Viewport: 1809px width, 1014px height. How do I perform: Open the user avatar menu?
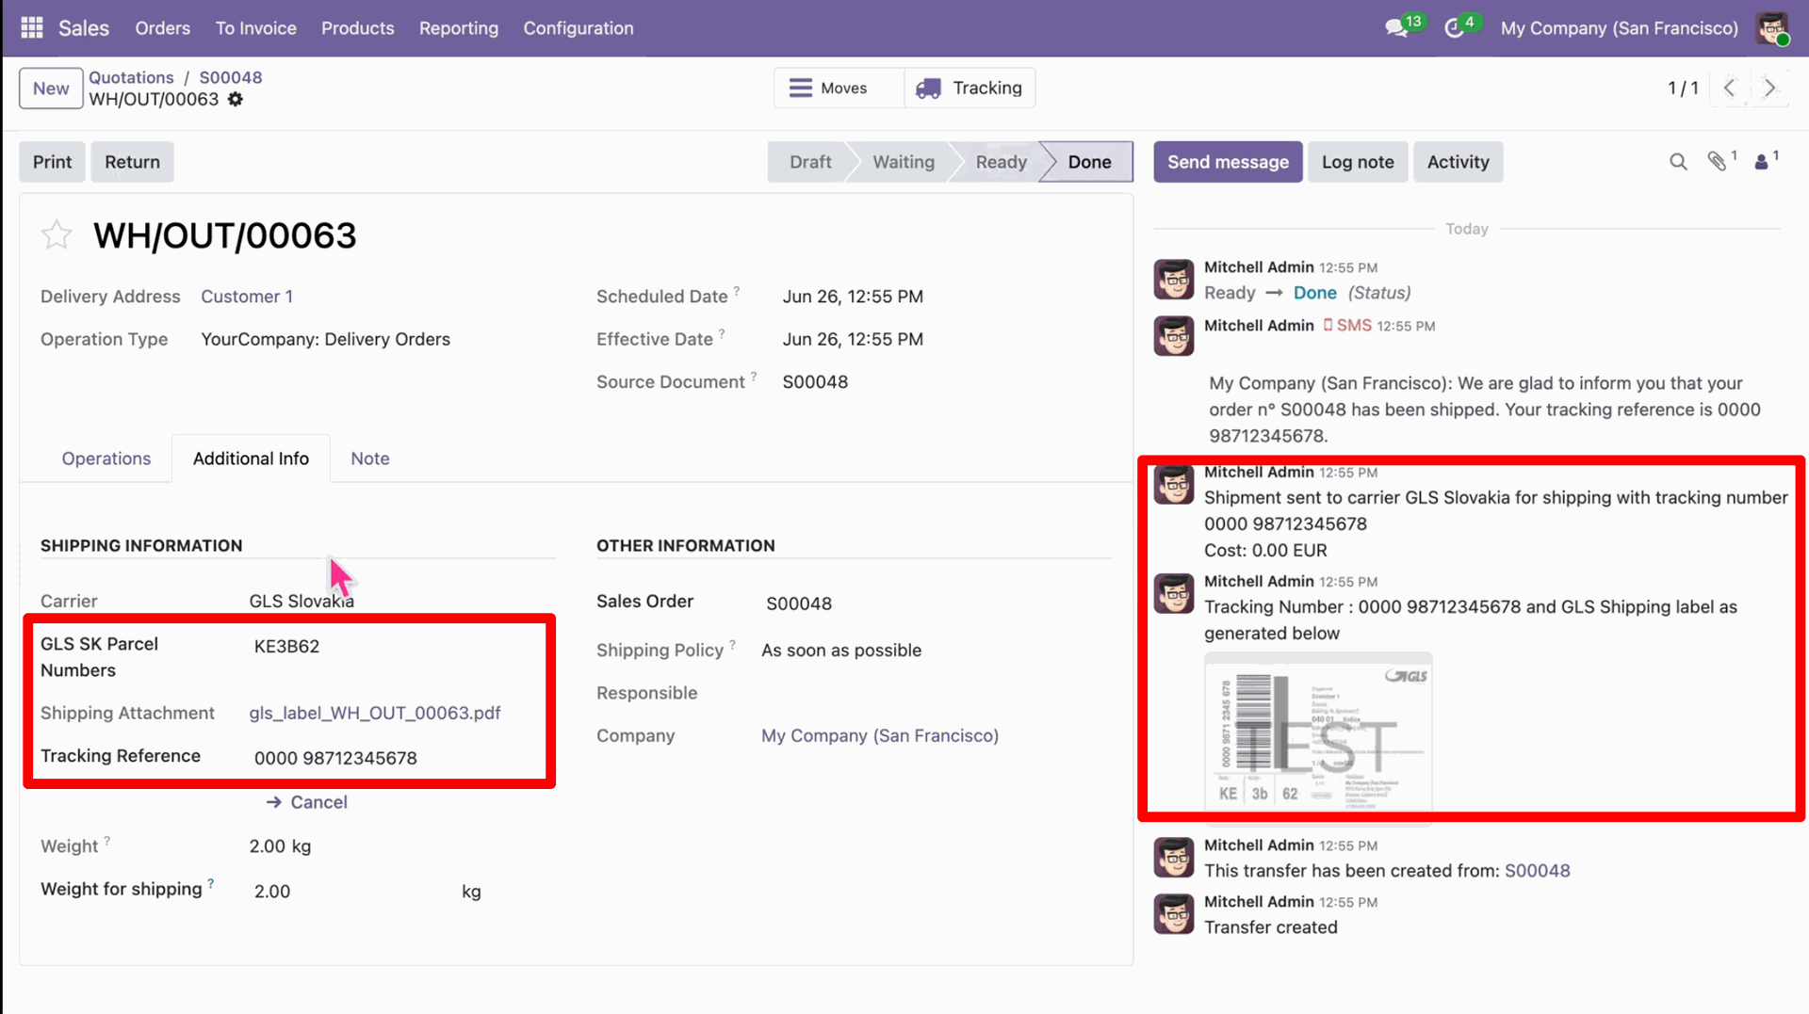click(1772, 28)
